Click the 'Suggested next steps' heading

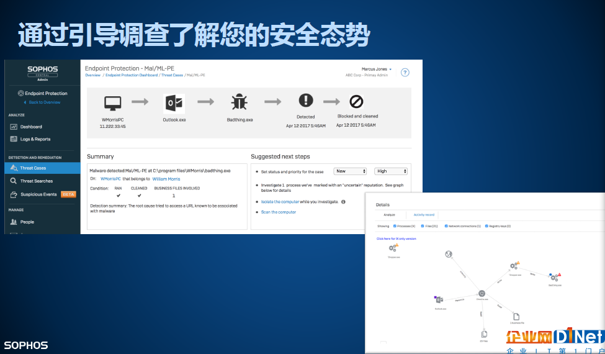click(x=280, y=157)
